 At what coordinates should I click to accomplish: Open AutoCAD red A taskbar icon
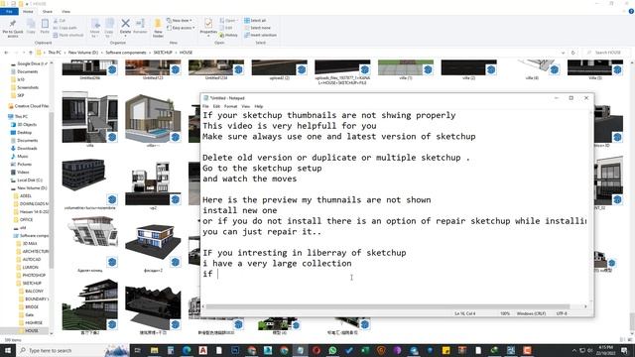(202, 350)
